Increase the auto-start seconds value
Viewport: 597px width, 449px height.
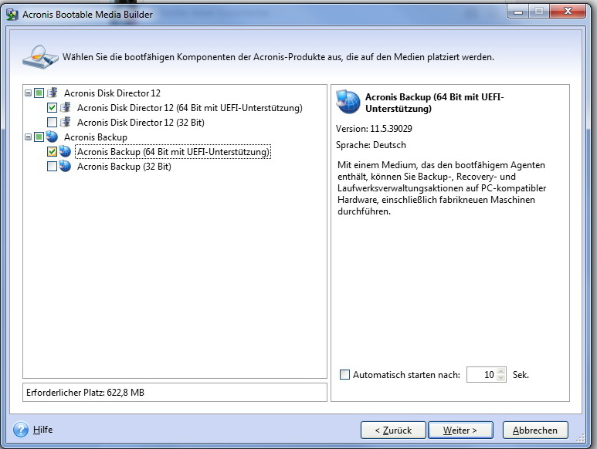pyautogui.click(x=501, y=371)
